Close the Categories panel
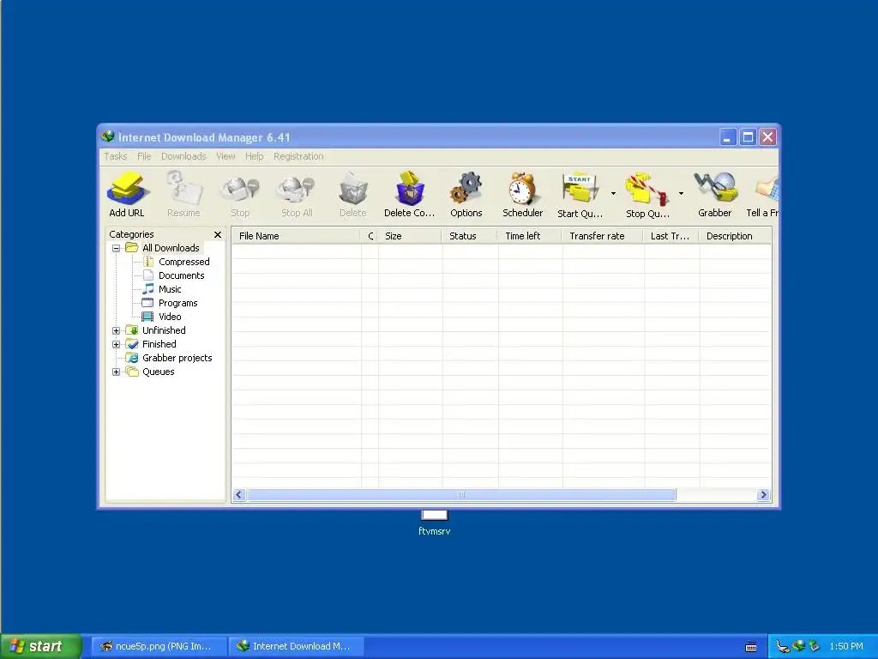The image size is (878, 659). [218, 235]
